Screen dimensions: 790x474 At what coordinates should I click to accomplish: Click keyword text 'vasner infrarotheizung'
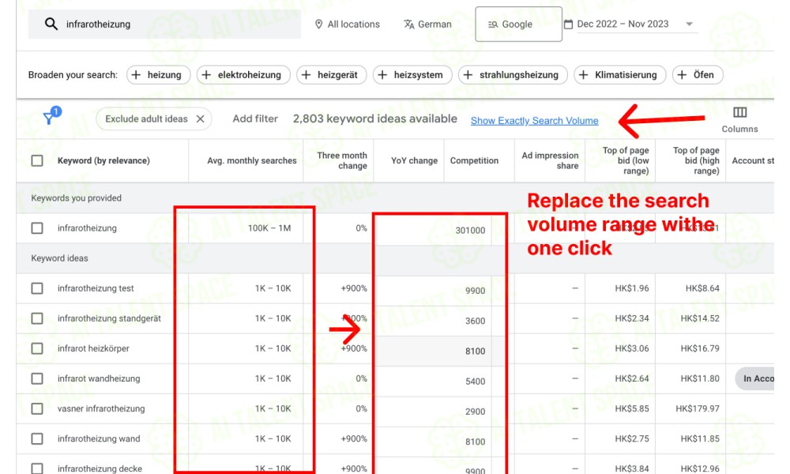click(x=101, y=408)
